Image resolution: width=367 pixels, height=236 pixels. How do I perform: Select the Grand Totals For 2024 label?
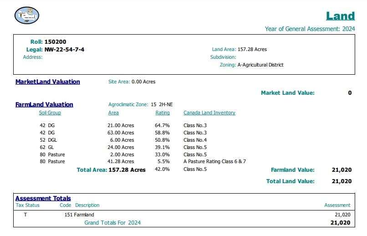point(112,223)
